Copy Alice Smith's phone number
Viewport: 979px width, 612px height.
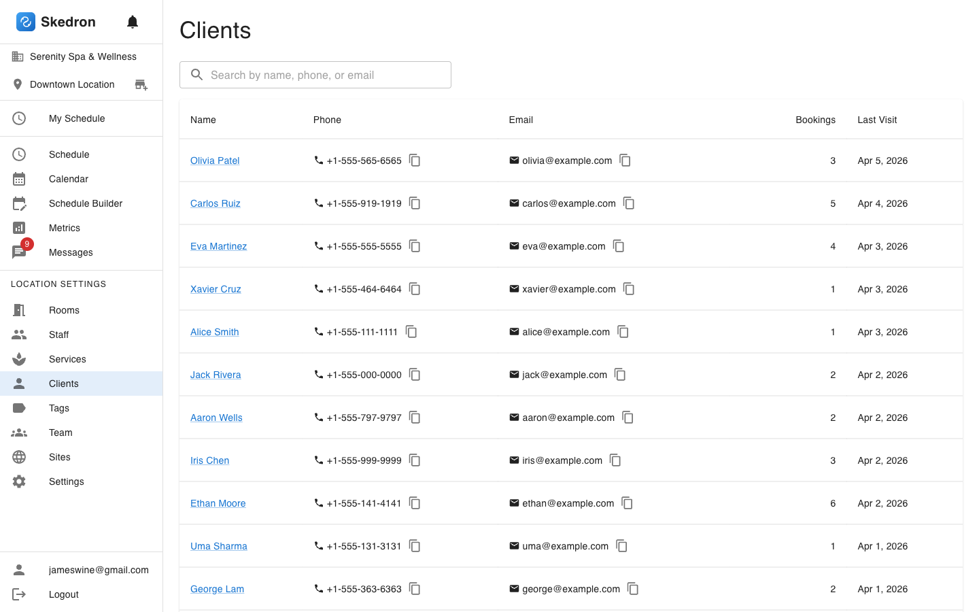coord(411,332)
